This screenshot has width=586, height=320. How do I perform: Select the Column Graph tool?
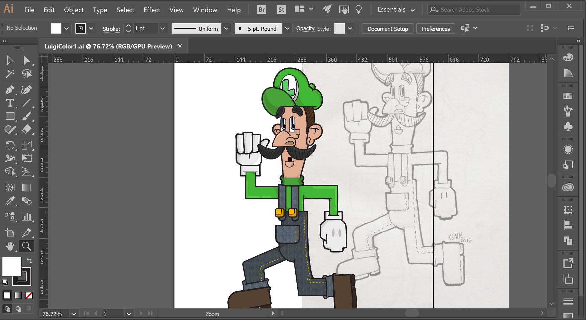(x=27, y=217)
